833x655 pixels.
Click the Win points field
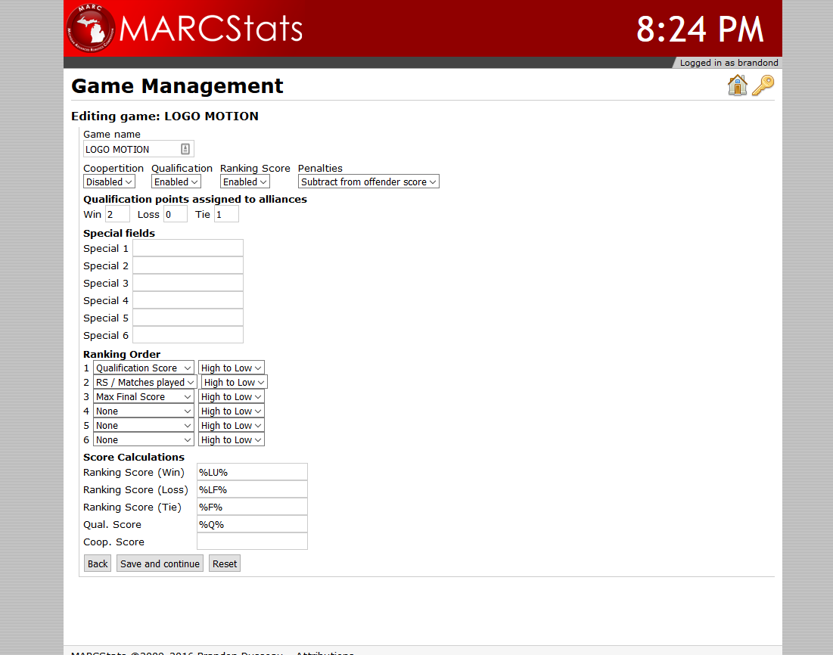point(117,214)
